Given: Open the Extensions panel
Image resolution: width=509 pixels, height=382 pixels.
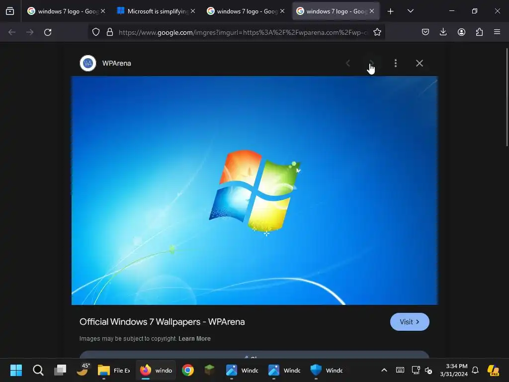Looking at the screenshot, I should pos(479,32).
